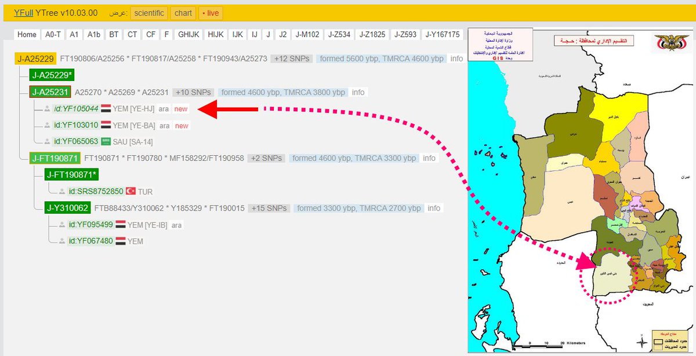Image resolution: width=696 pixels, height=356 pixels.
Task: Open sample id:YF105044
Action: tap(75, 109)
